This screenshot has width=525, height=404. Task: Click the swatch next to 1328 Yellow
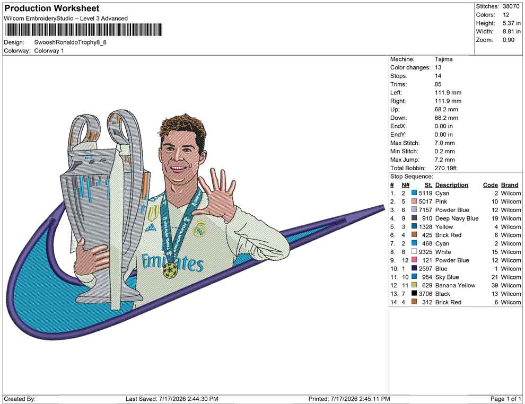tap(414, 226)
